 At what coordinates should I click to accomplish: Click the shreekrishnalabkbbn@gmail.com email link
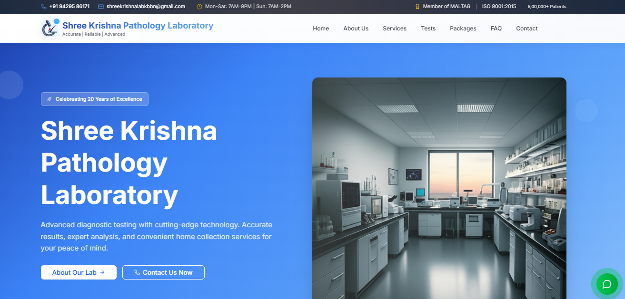click(x=146, y=7)
